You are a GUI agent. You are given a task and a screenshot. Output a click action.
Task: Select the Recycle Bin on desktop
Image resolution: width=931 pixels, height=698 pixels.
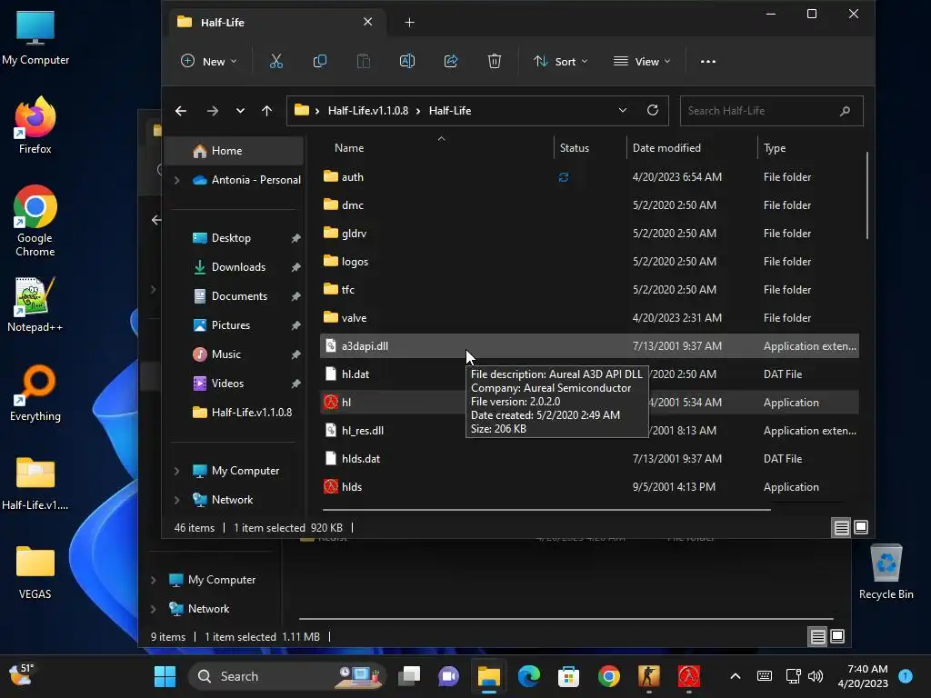886,571
